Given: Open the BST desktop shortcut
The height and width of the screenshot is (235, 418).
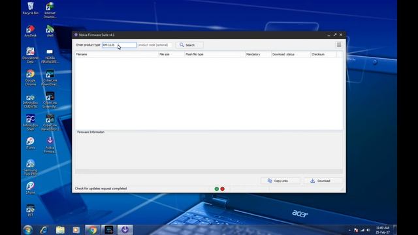Looking at the screenshot, I should pyautogui.click(x=31, y=210).
